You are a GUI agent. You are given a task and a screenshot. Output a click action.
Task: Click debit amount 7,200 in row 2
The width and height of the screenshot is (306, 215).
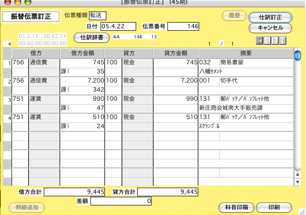click(82, 81)
